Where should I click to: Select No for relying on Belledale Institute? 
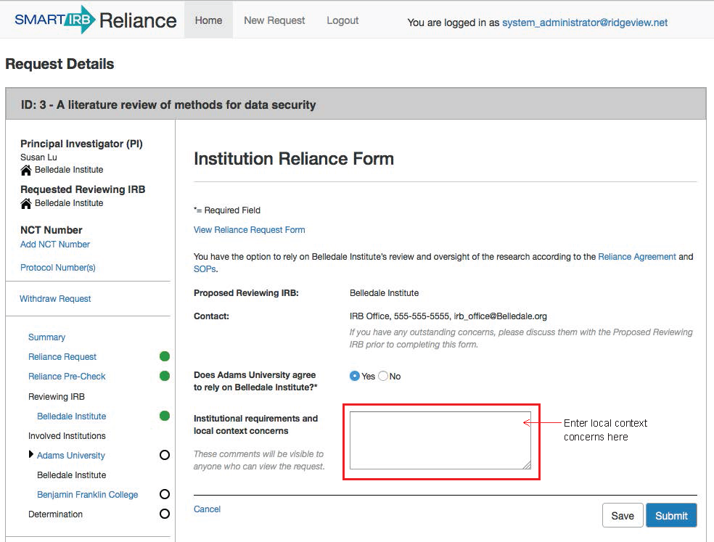(383, 376)
